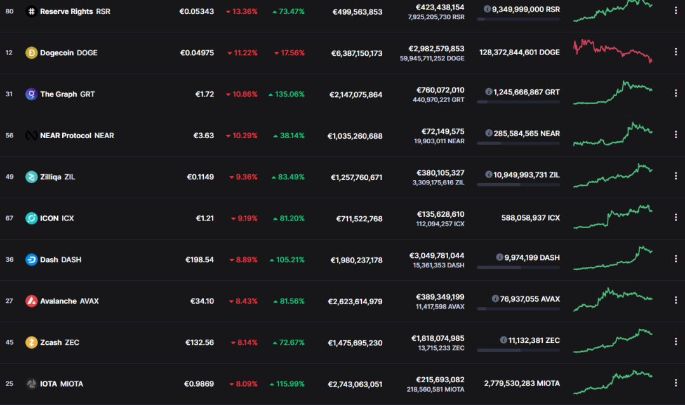Open the three-dot menu for IOTA
The image size is (685, 405).
coord(675,383)
